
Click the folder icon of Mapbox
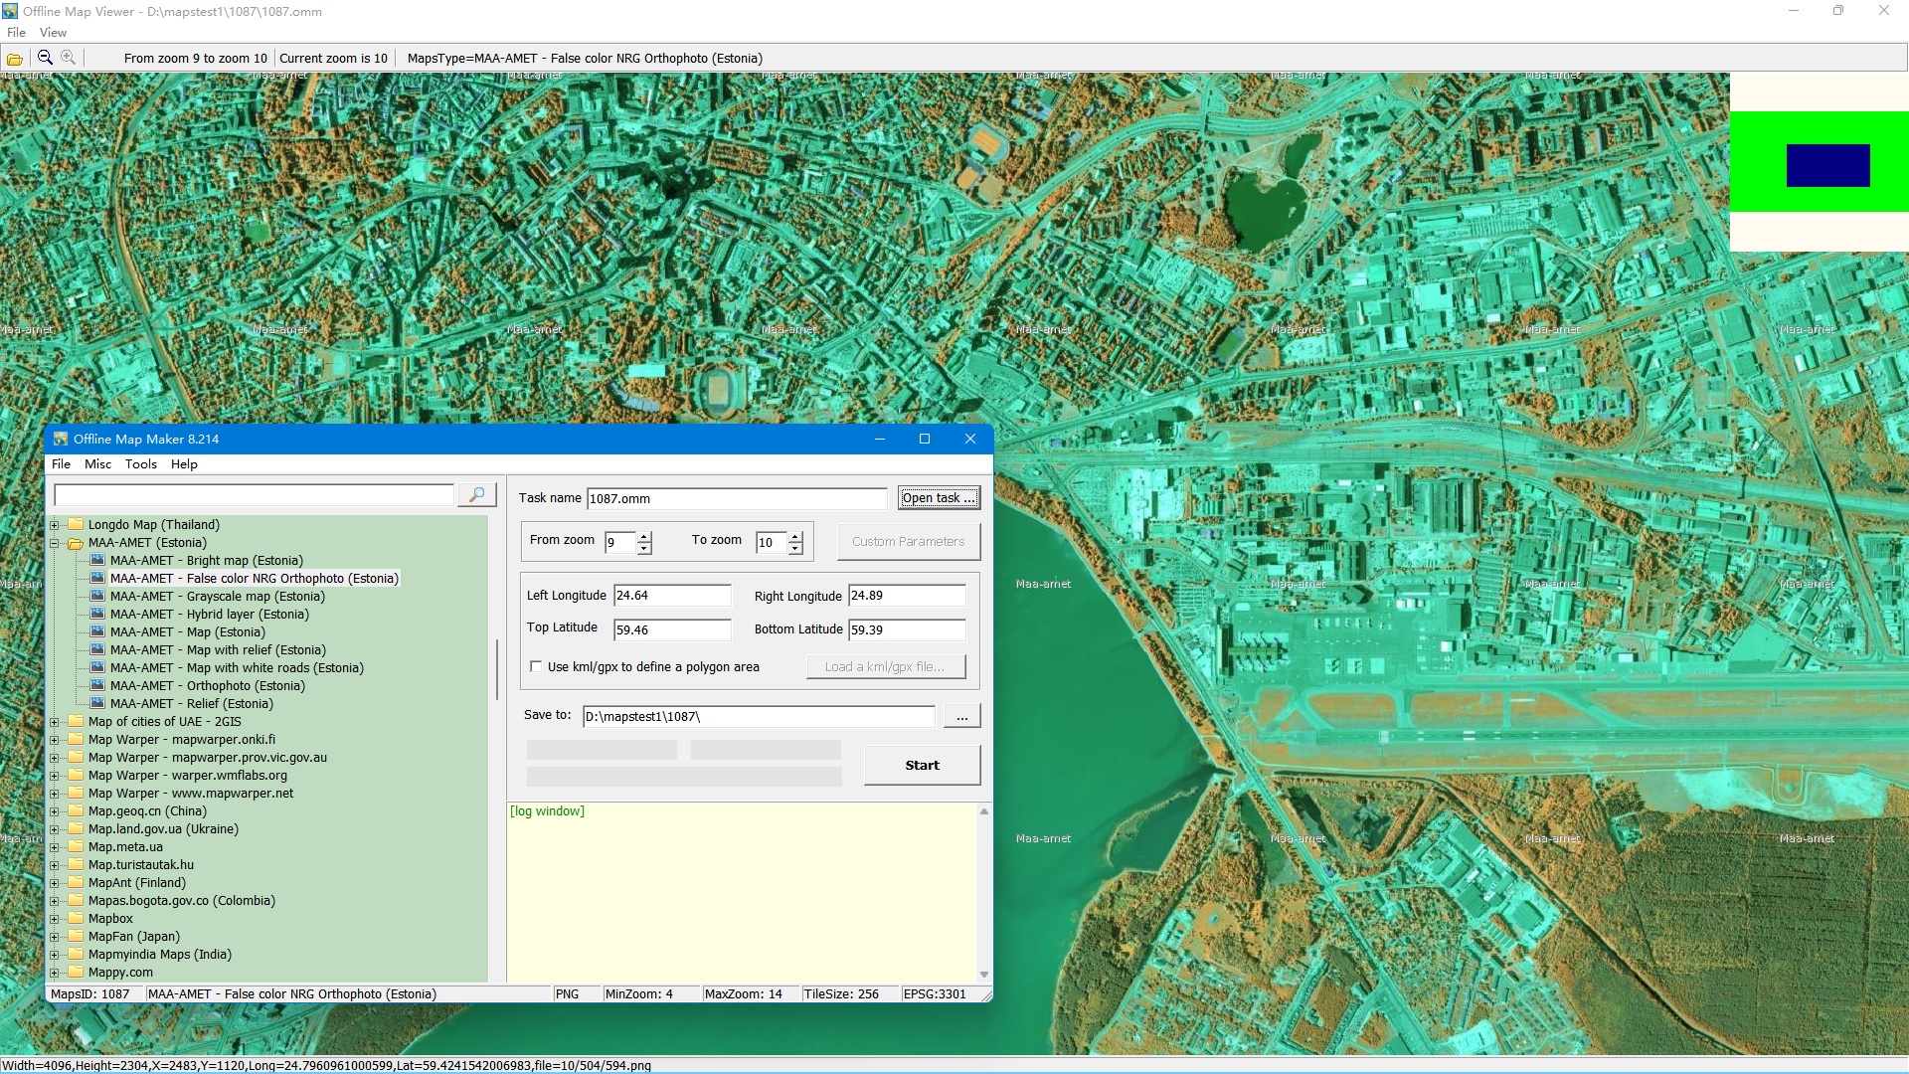pyautogui.click(x=76, y=918)
